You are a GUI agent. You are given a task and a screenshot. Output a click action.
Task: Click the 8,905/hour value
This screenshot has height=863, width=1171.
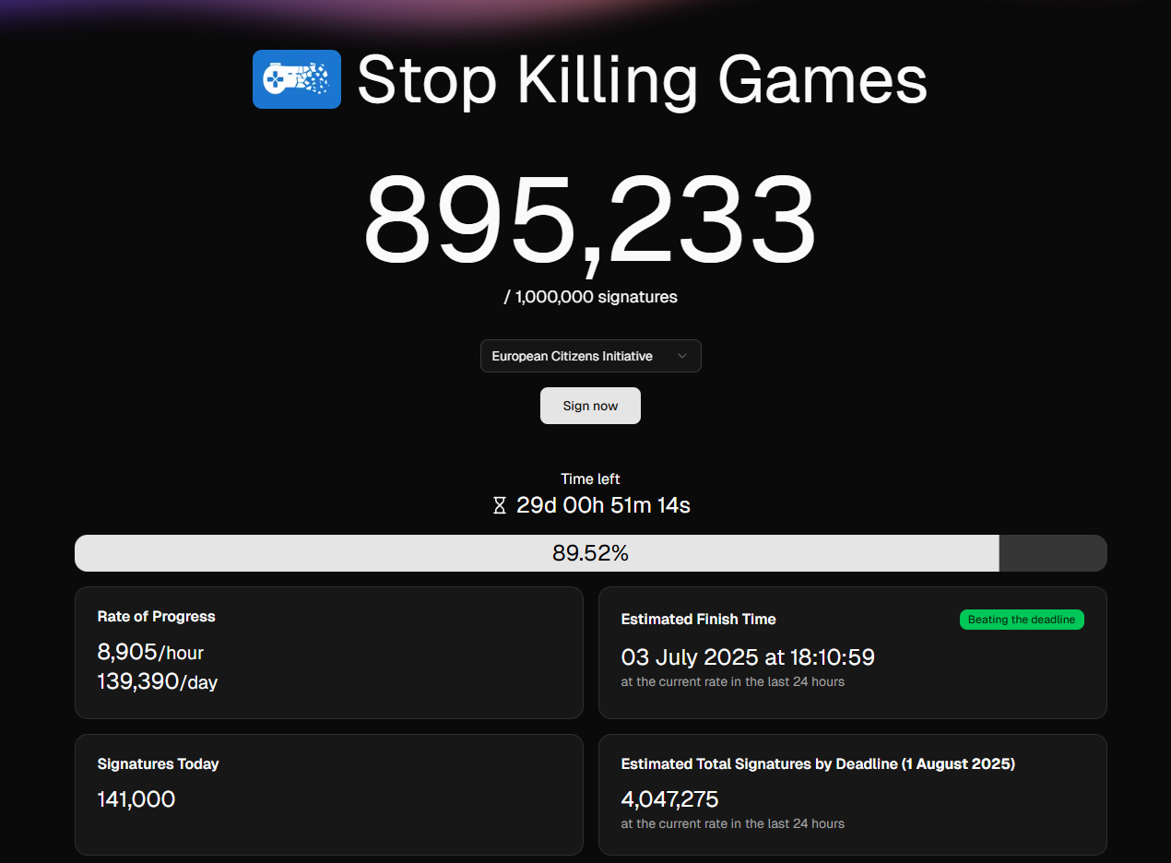(x=150, y=652)
